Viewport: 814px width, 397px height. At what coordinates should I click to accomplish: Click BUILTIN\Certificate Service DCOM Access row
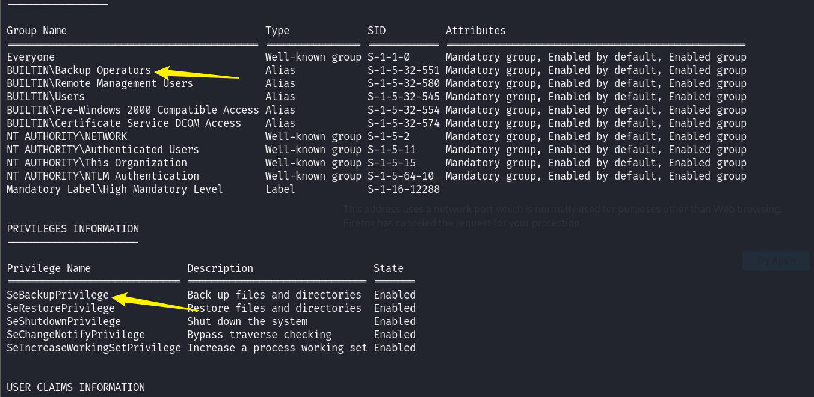pos(377,123)
